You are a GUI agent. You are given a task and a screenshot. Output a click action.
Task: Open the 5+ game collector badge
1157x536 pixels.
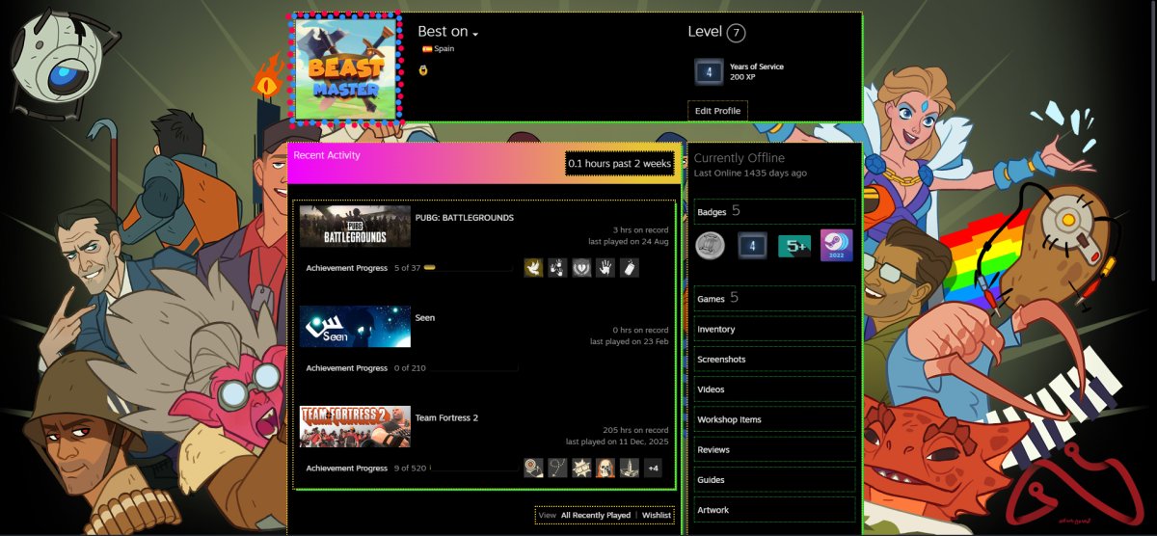coord(794,246)
